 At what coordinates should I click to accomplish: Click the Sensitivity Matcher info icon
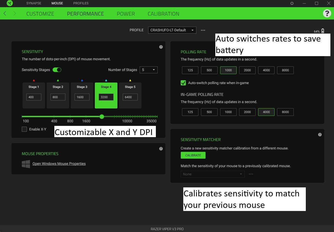(x=320, y=135)
